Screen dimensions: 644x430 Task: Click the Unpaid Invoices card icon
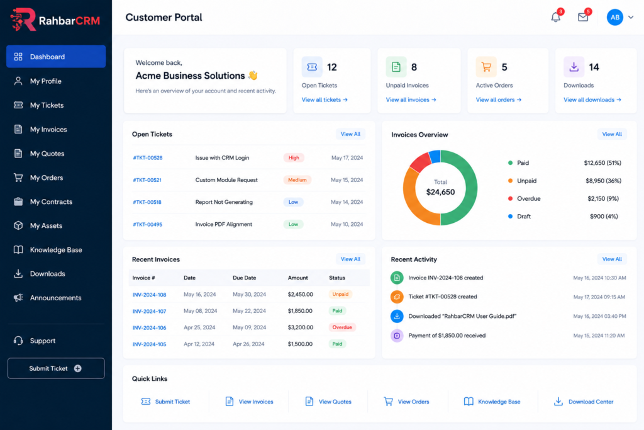(396, 67)
